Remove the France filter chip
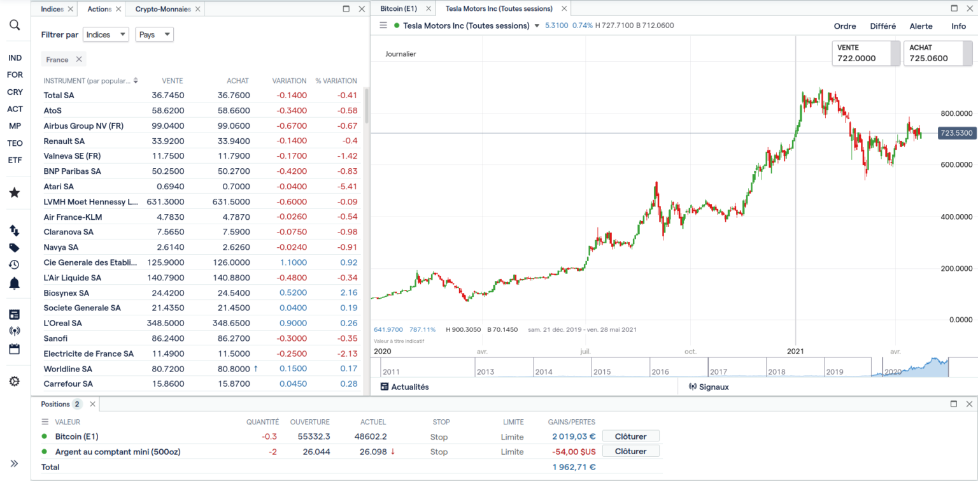The width and height of the screenshot is (978, 481). (79, 59)
